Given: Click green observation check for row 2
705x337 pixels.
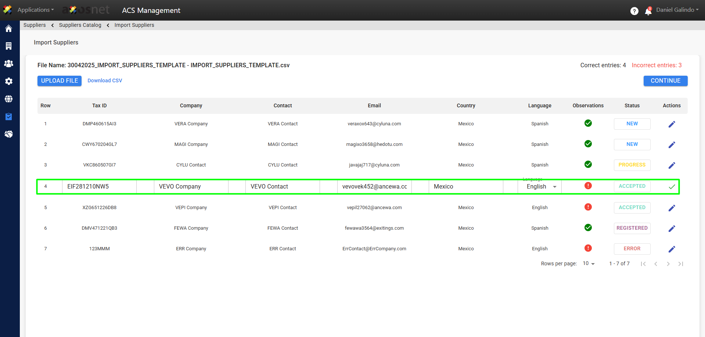Looking at the screenshot, I should click(588, 144).
